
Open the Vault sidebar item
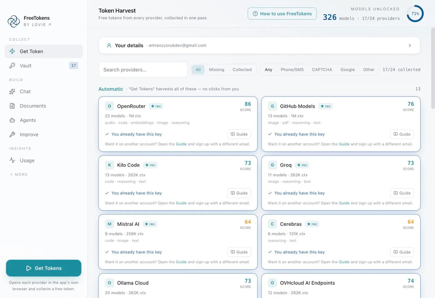[x=44, y=66]
